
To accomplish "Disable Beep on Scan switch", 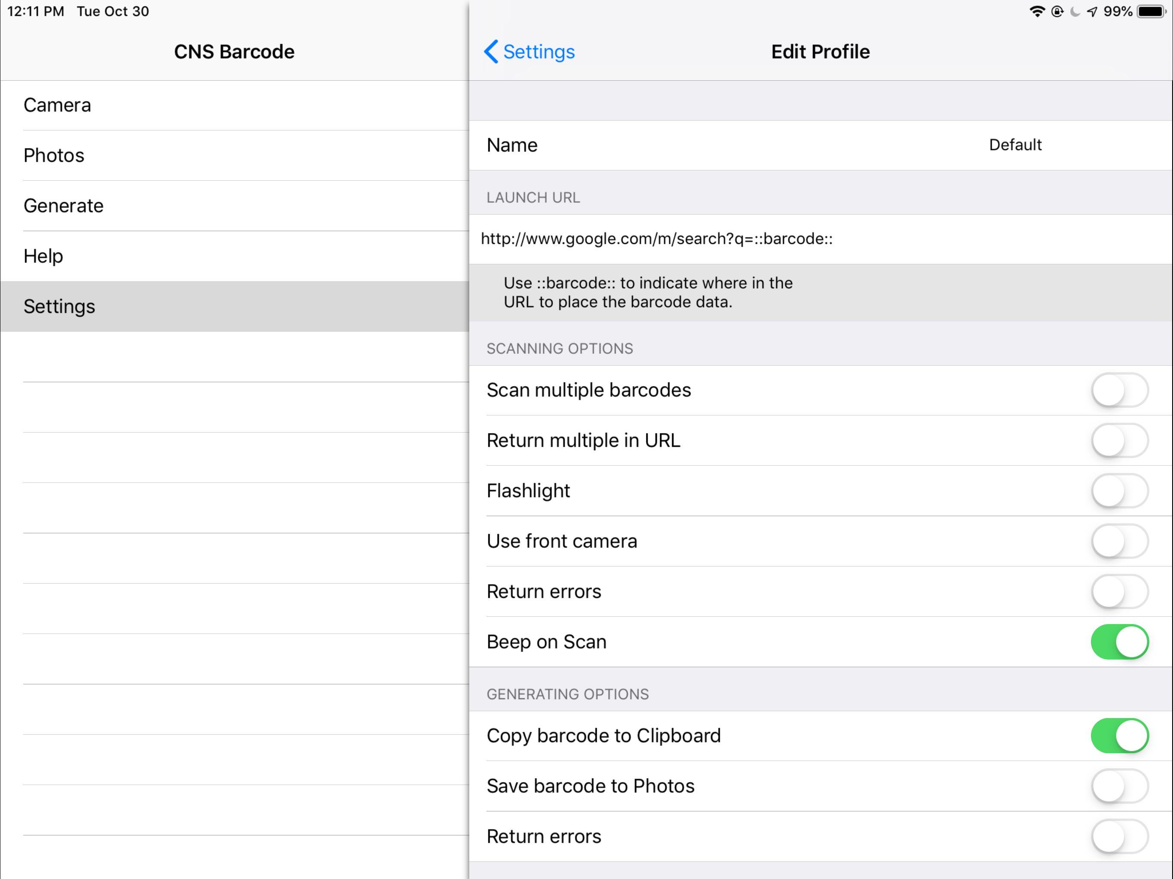I will [1119, 642].
